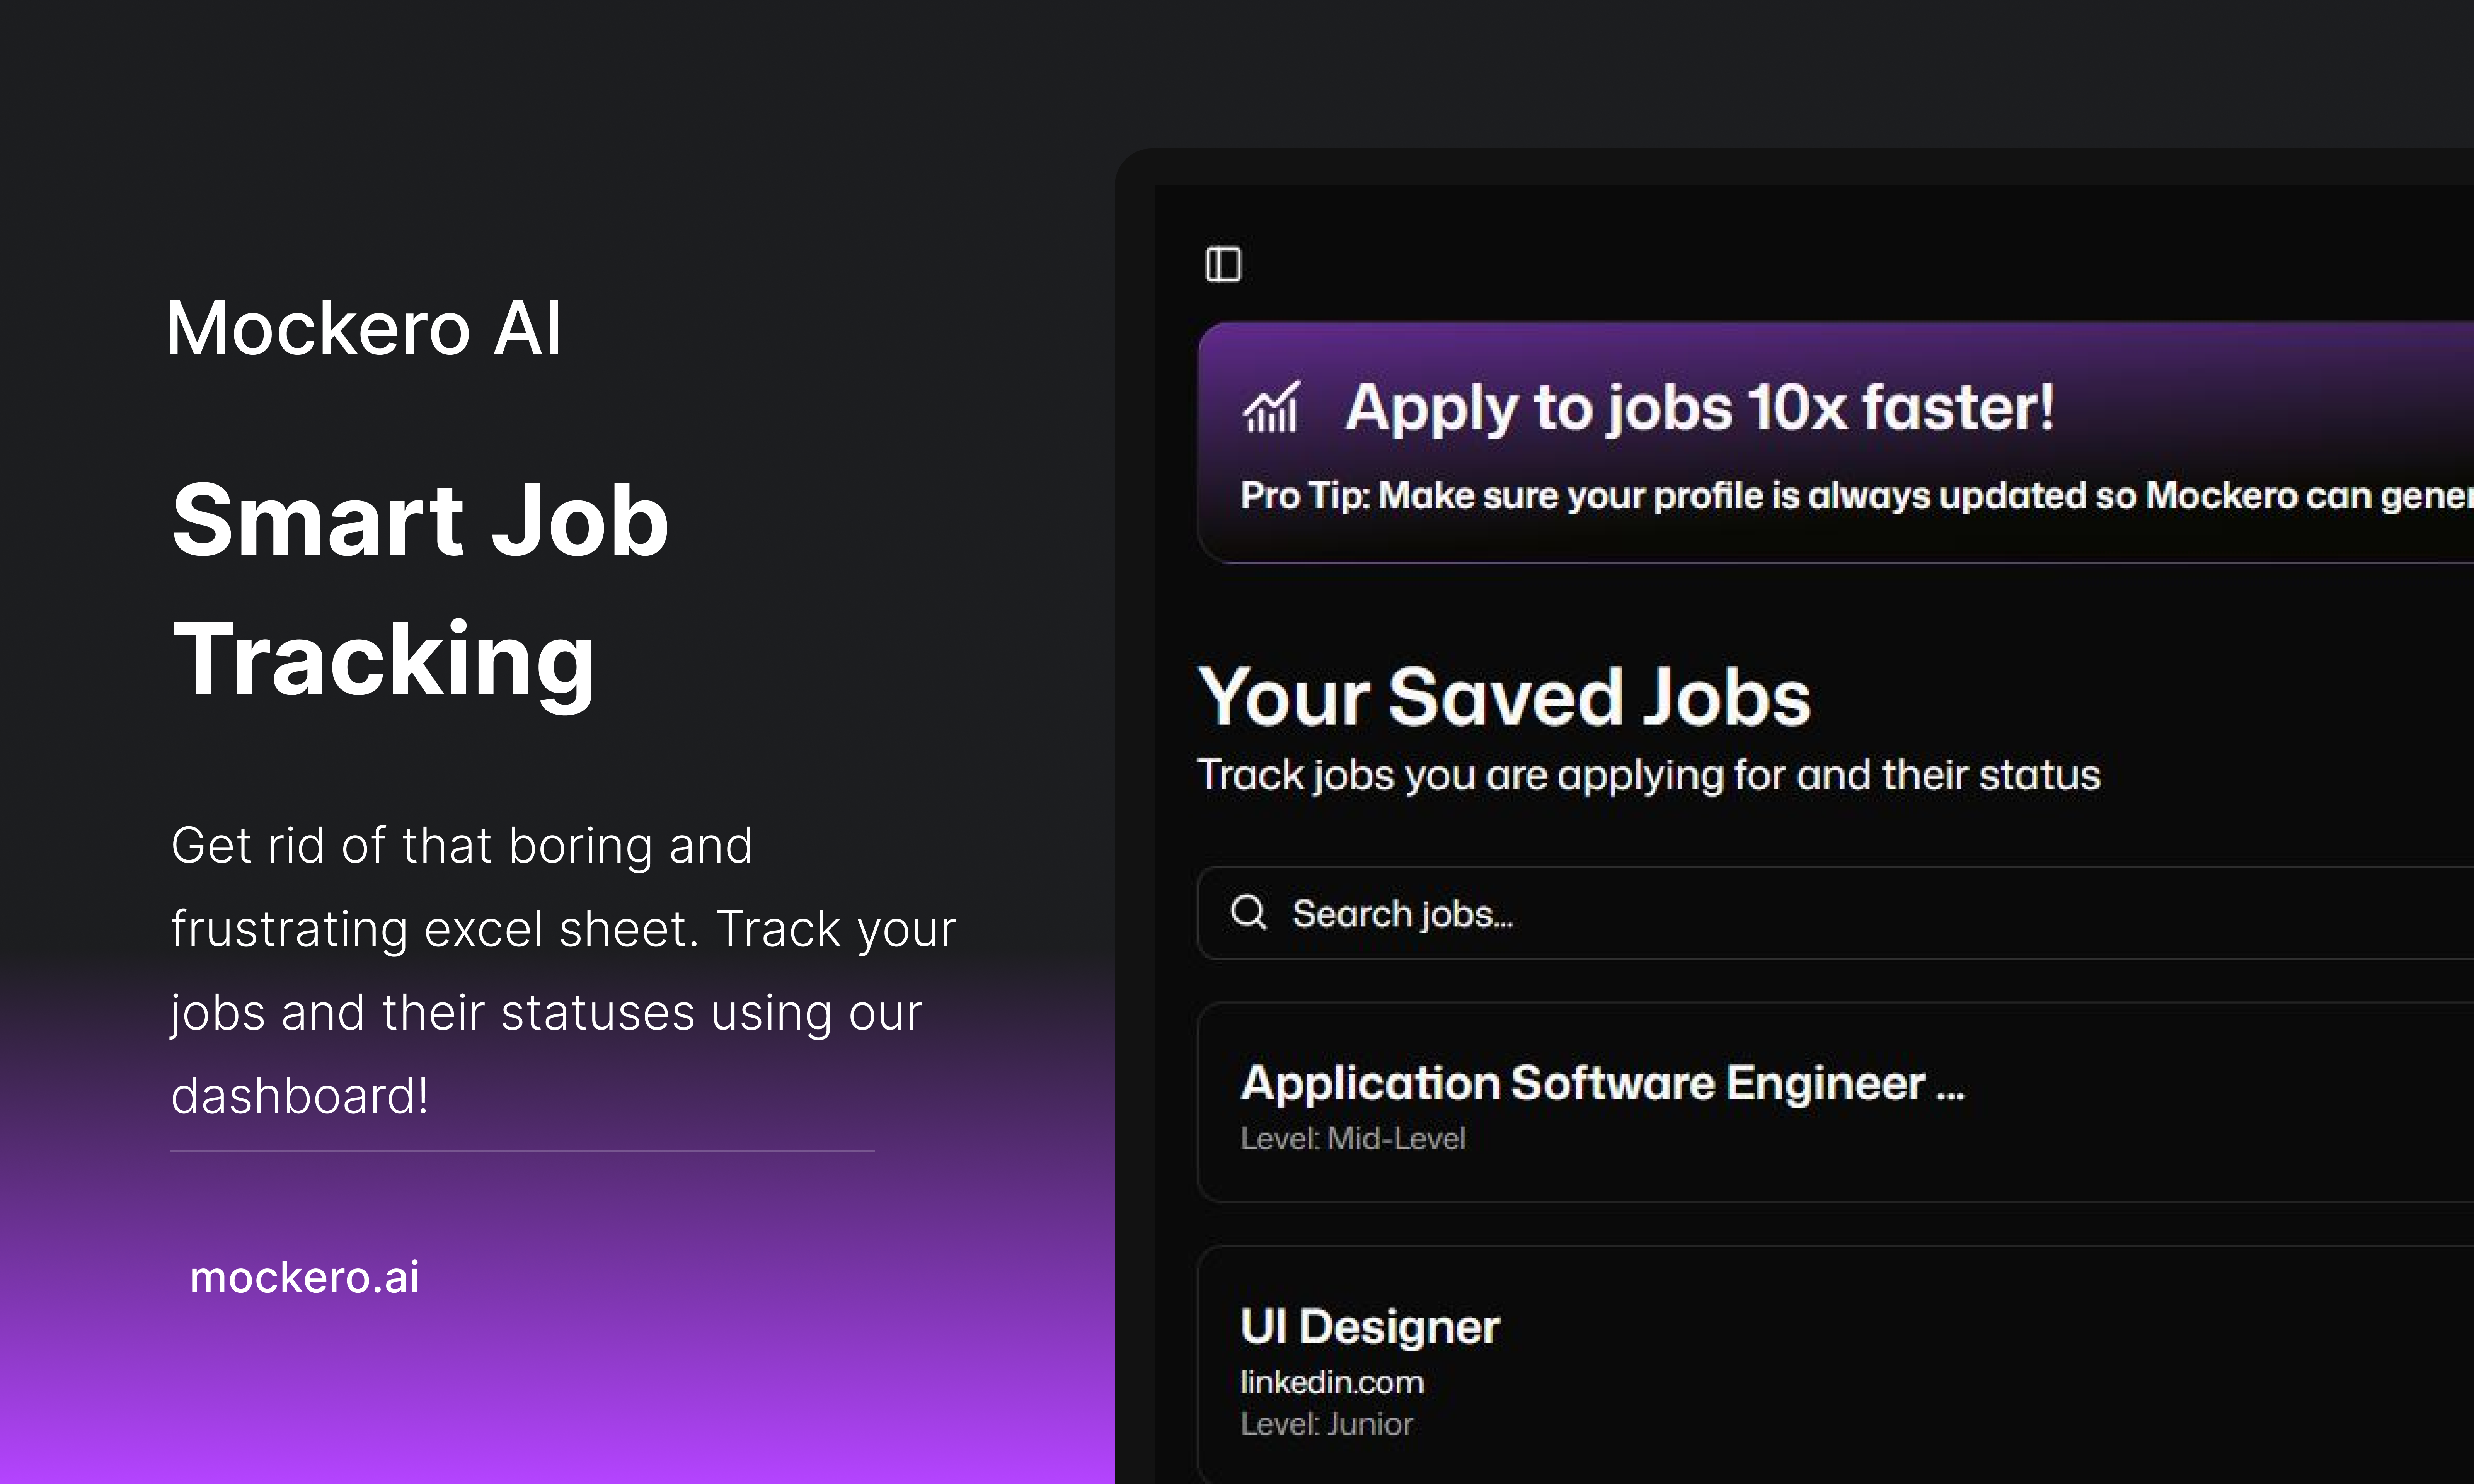Click the divider line under dashboard text
2474x1484 pixels.
pyautogui.click(x=522, y=1151)
